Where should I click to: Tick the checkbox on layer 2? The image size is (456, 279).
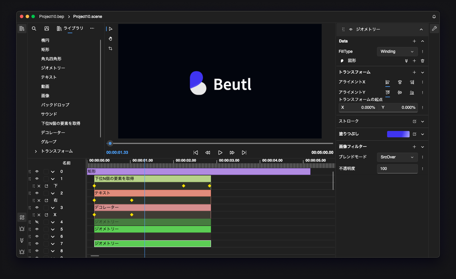tap(46, 193)
